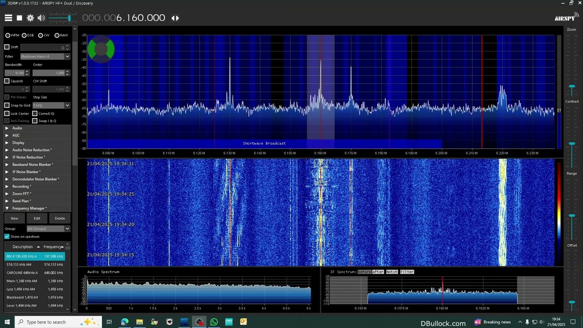Select the Laser 1,494 kHz AM bookmark
583x328 pixels.
coord(35,306)
